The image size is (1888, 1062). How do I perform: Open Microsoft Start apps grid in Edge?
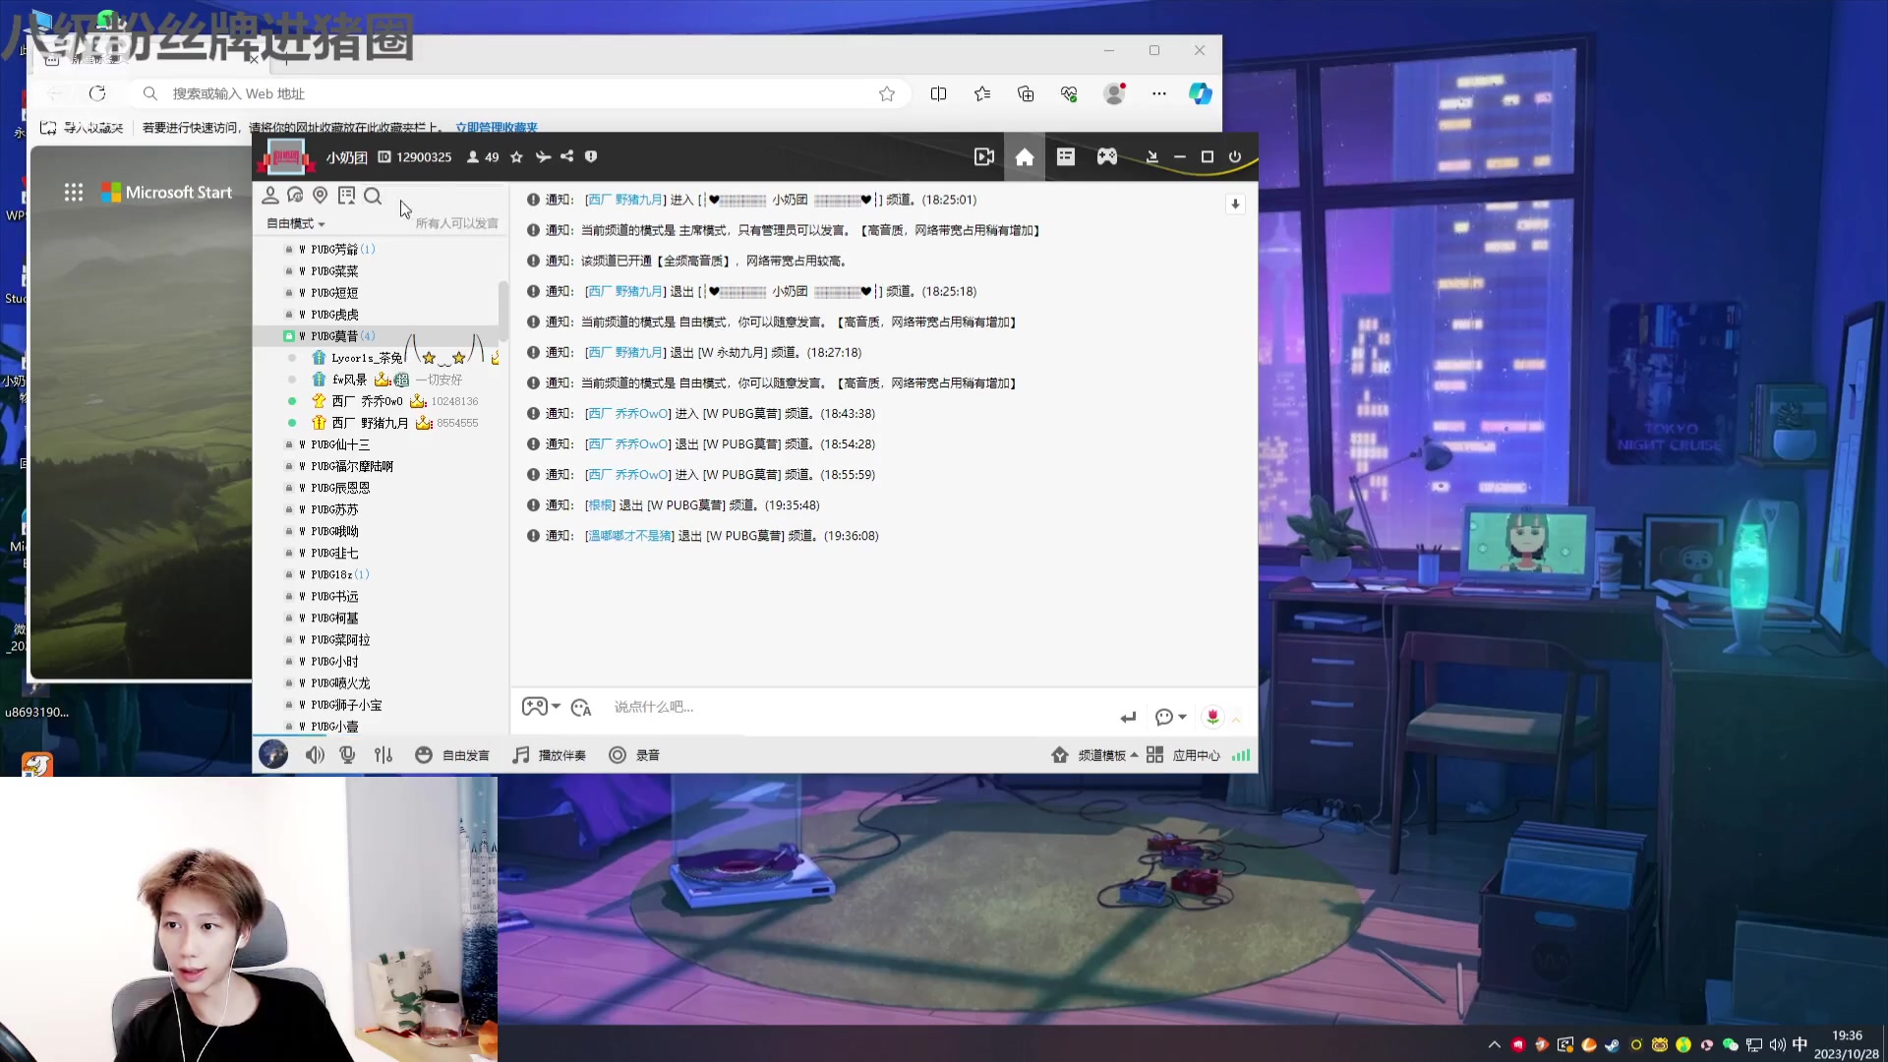coord(74,193)
